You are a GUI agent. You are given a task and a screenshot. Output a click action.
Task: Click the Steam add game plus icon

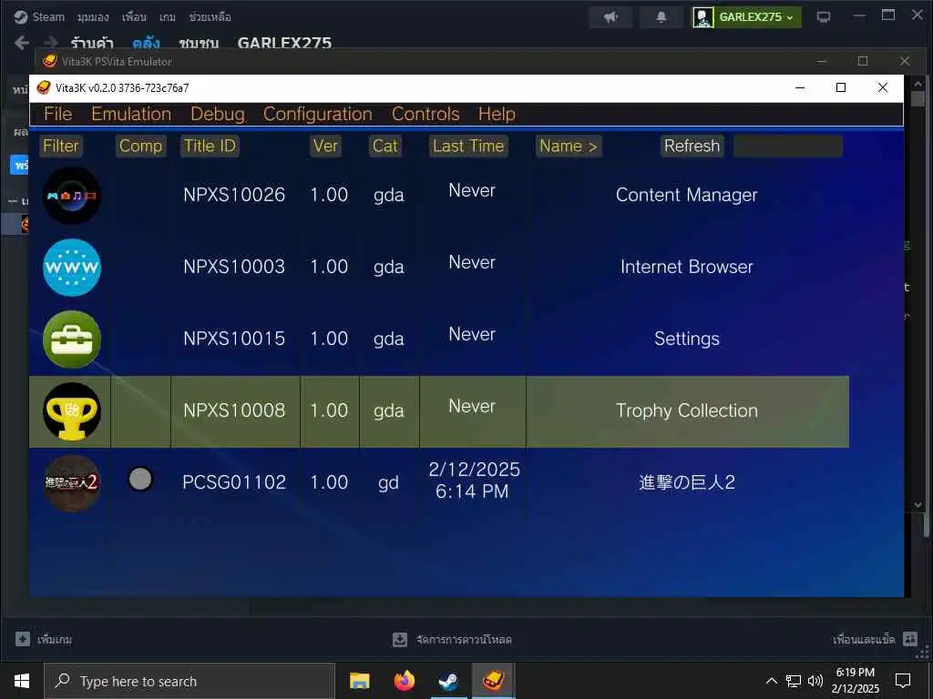coord(23,639)
